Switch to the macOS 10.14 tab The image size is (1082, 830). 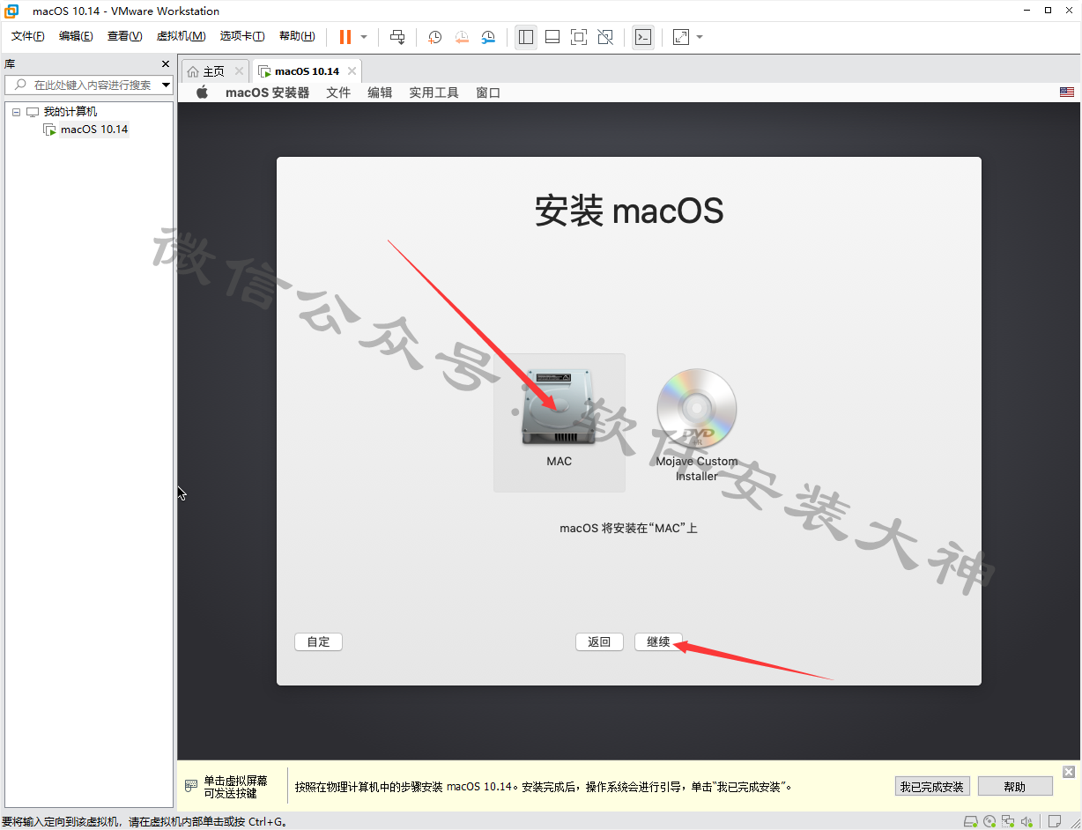(307, 71)
